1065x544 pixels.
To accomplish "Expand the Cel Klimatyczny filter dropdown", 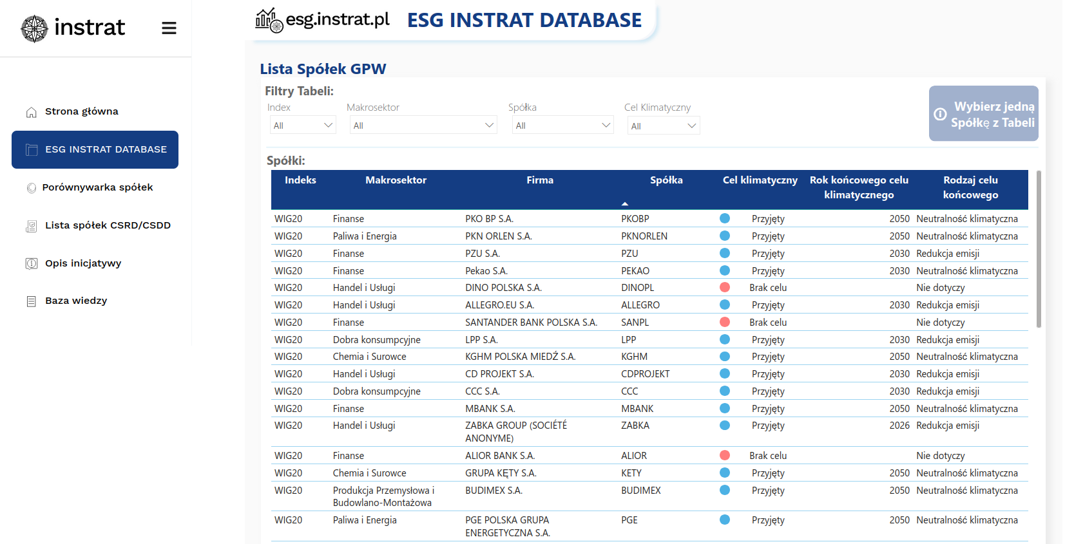I will pos(664,126).
